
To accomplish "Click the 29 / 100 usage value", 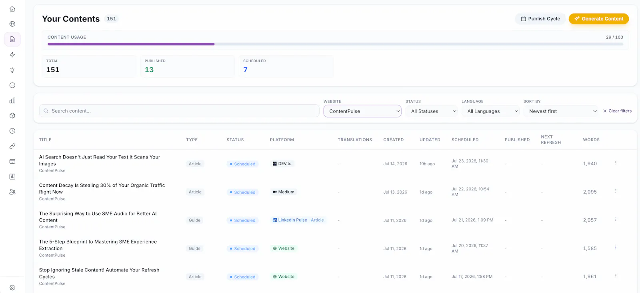I will 614,37.
